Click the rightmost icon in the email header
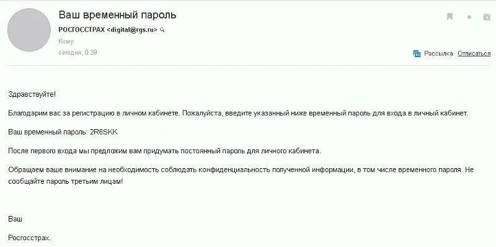Image resolution: width=496 pixels, height=247 pixels. click(x=487, y=17)
